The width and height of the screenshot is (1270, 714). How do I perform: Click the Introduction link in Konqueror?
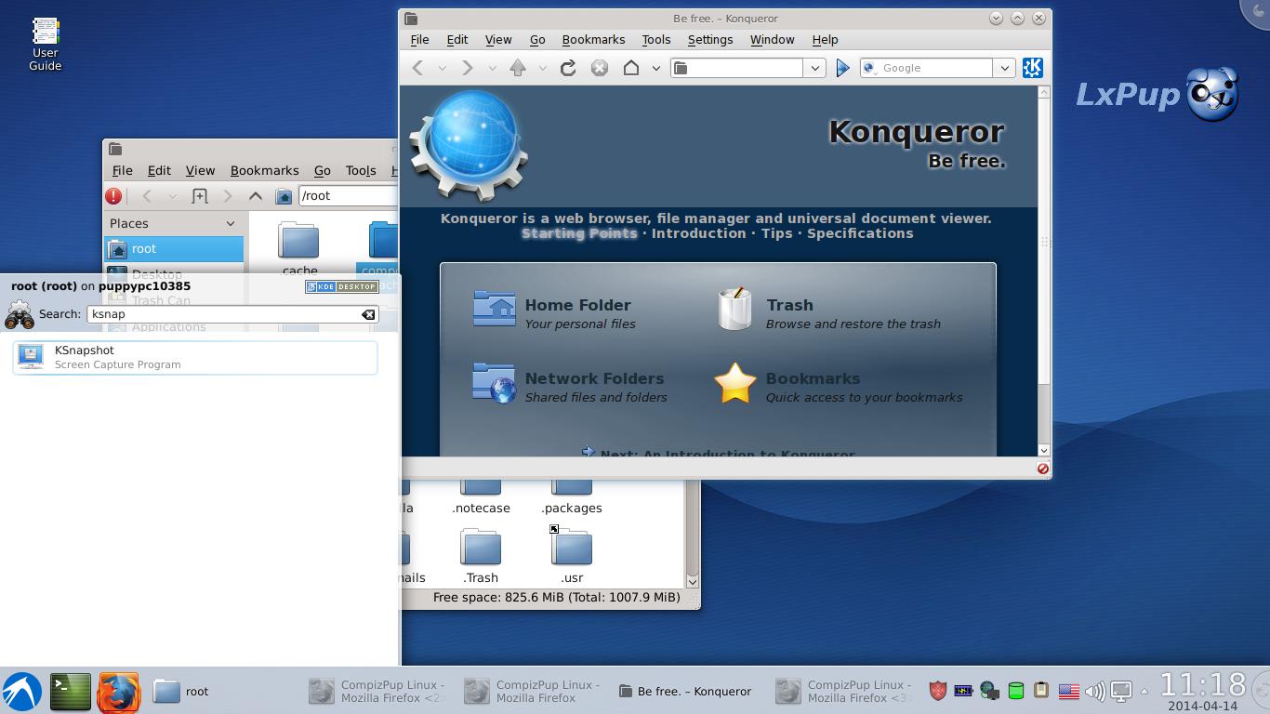point(698,233)
